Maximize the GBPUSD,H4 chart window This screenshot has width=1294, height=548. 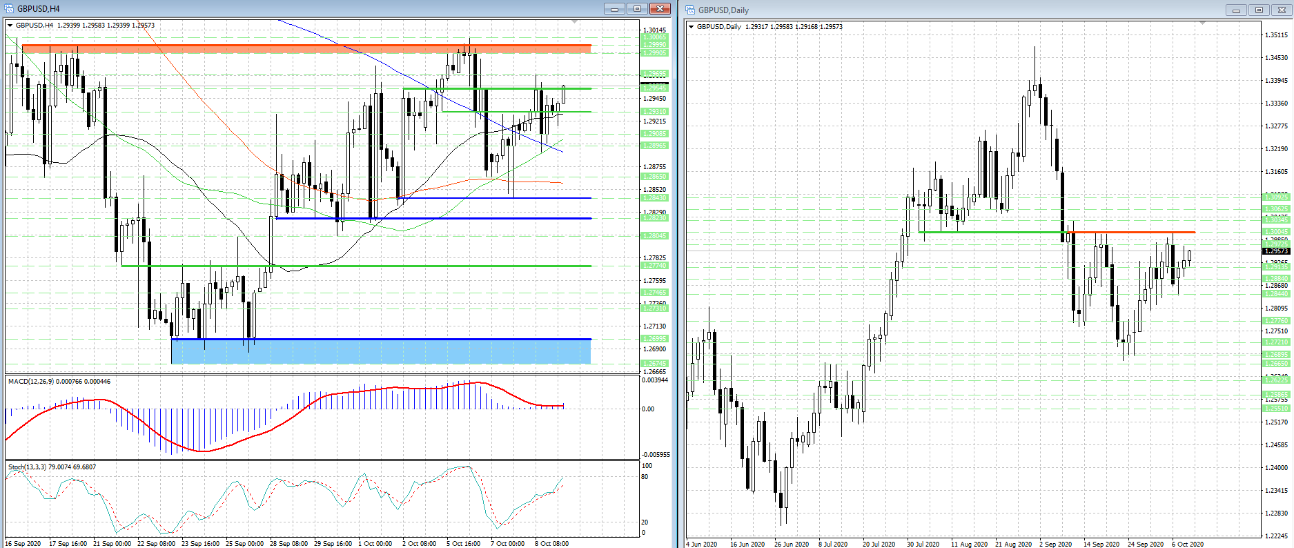636,9
